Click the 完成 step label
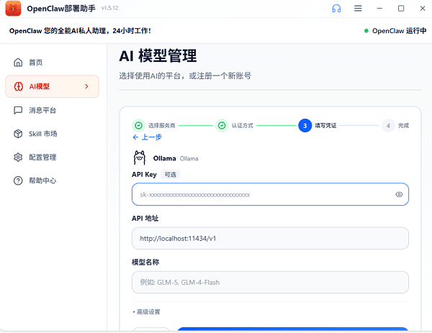The width and height of the screenshot is (432, 333). (x=403, y=125)
